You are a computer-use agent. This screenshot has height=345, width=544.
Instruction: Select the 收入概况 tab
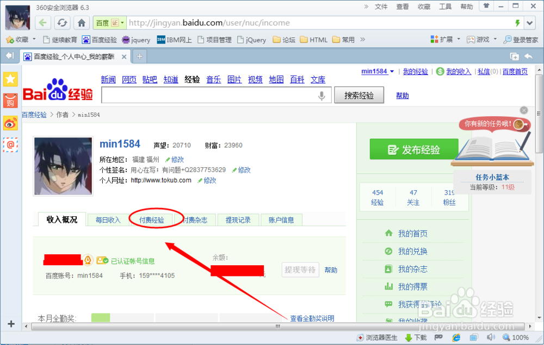click(x=62, y=219)
